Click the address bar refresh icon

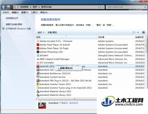coord(102,7)
